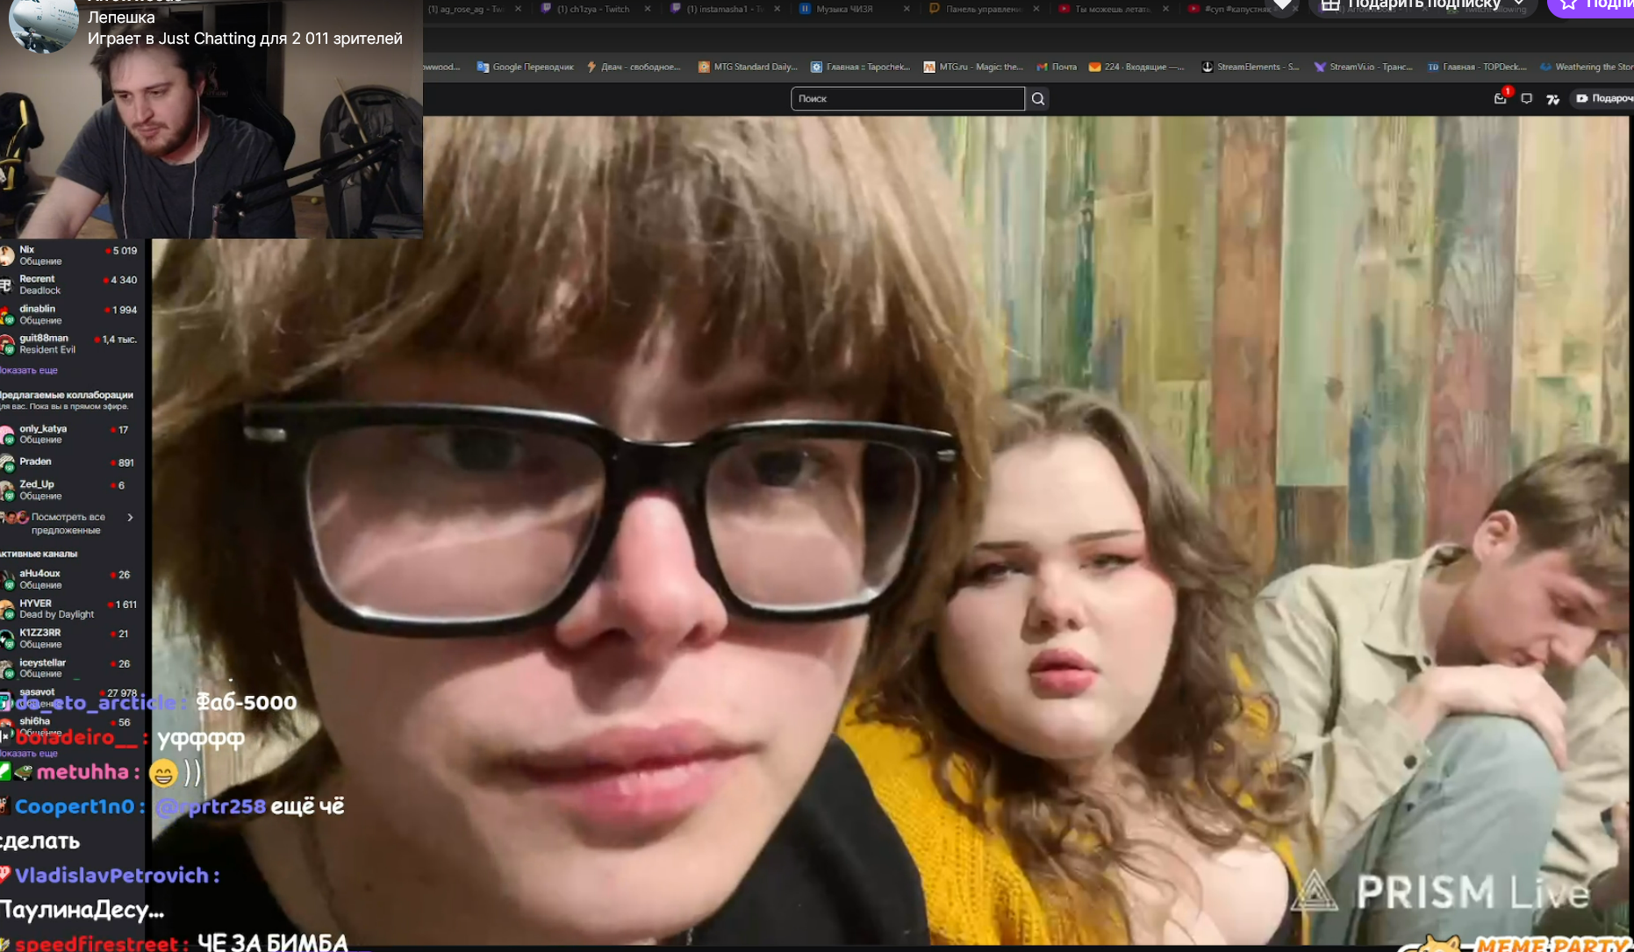Click the icon right of the whispers bubble
This screenshot has height=952, width=1634.
[1553, 99]
